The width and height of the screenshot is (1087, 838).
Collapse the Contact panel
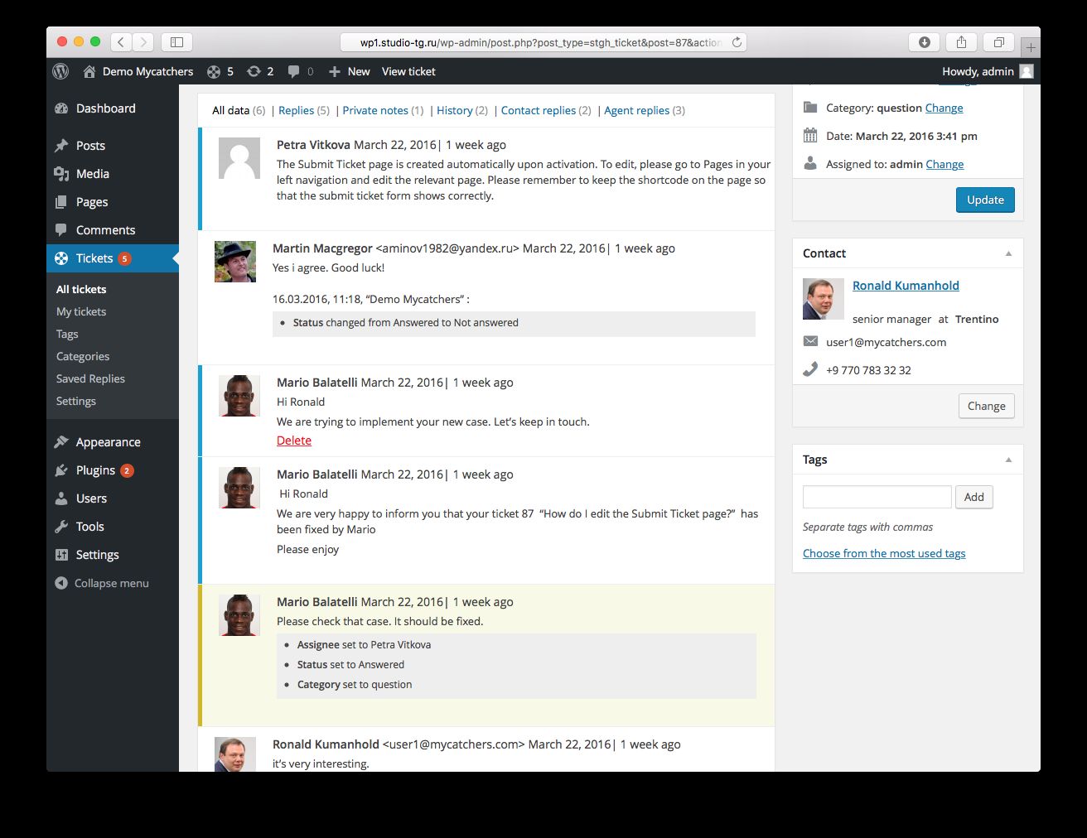(x=1008, y=253)
